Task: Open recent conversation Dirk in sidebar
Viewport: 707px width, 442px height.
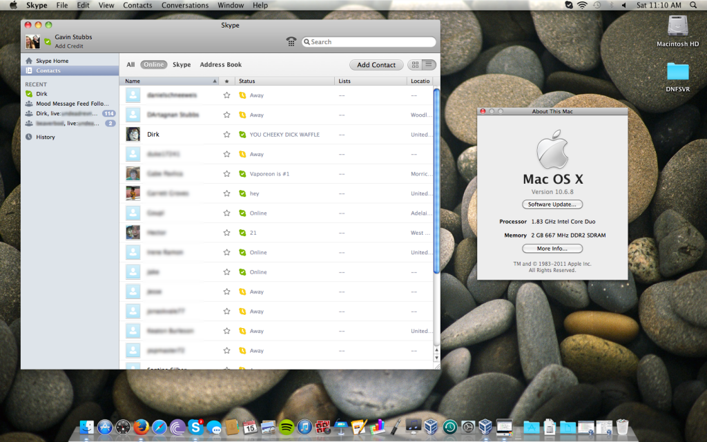Action: coord(70,94)
